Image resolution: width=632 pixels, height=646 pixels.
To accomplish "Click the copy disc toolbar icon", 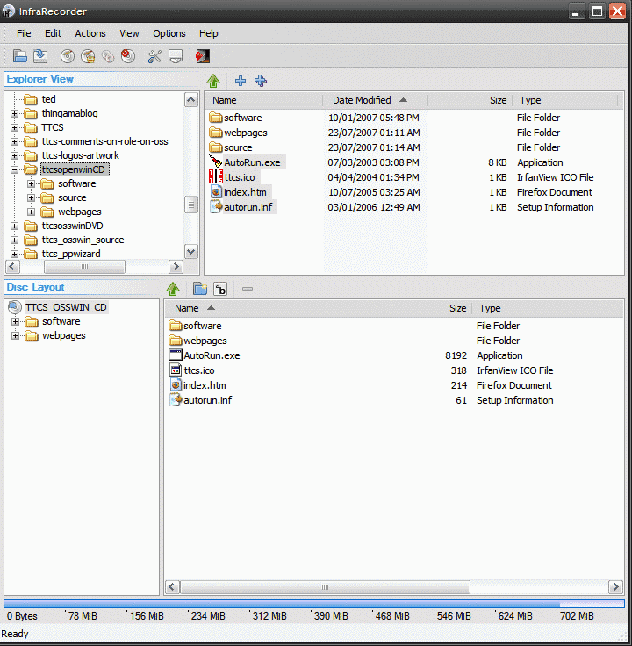I will (108, 56).
